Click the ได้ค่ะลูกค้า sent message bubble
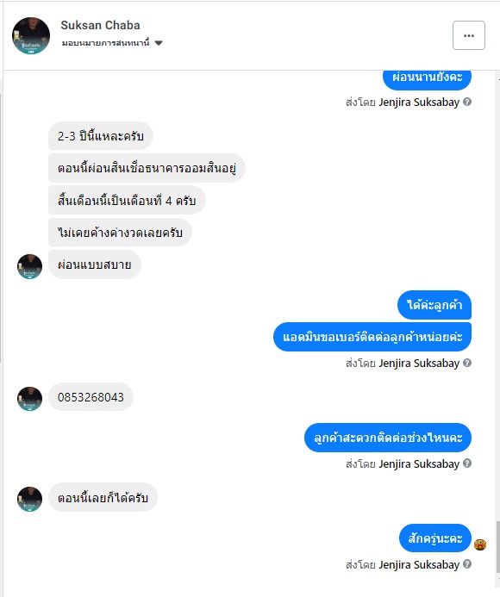Viewport: 500px width, 597px height. pyautogui.click(x=434, y=305)
